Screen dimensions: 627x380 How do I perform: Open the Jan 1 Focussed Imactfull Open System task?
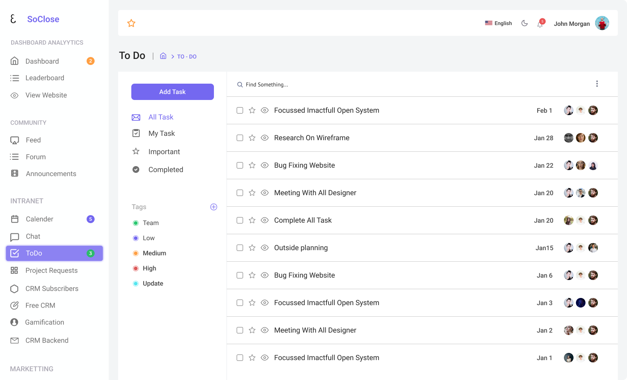(326, 358)
